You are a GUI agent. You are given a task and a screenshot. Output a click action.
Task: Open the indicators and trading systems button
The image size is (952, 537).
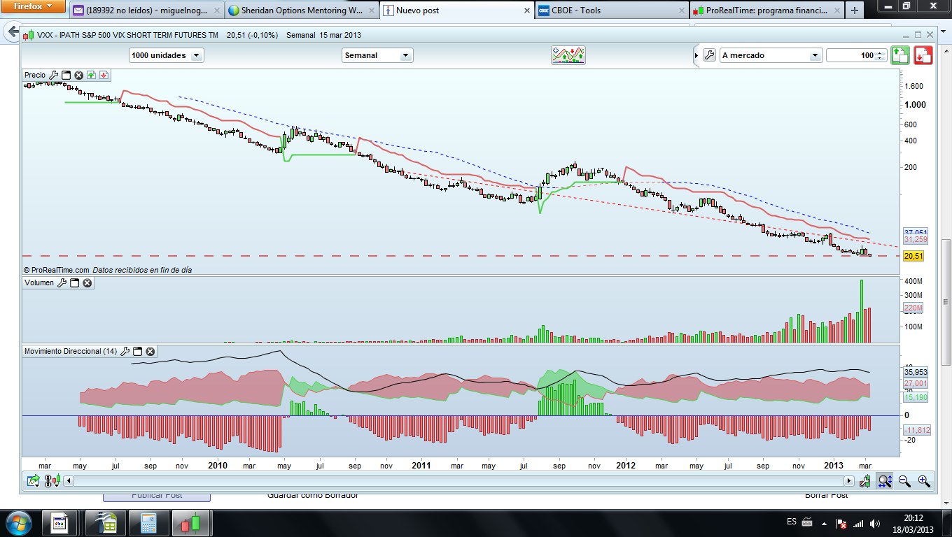point(568,55)
